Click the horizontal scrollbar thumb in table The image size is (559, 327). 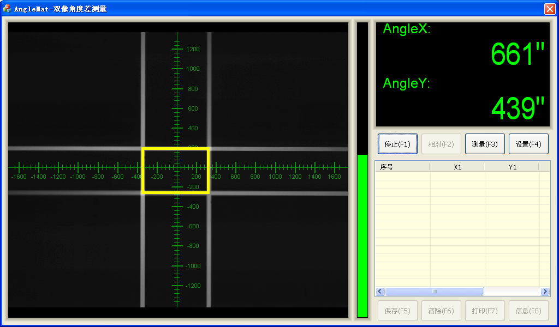435,292
